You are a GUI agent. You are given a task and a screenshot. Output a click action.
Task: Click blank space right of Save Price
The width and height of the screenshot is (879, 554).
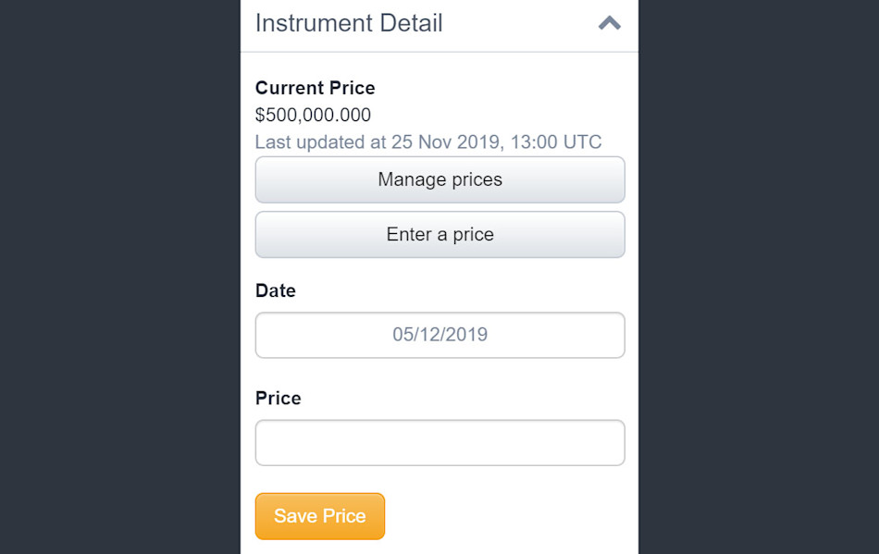(509, 516)
